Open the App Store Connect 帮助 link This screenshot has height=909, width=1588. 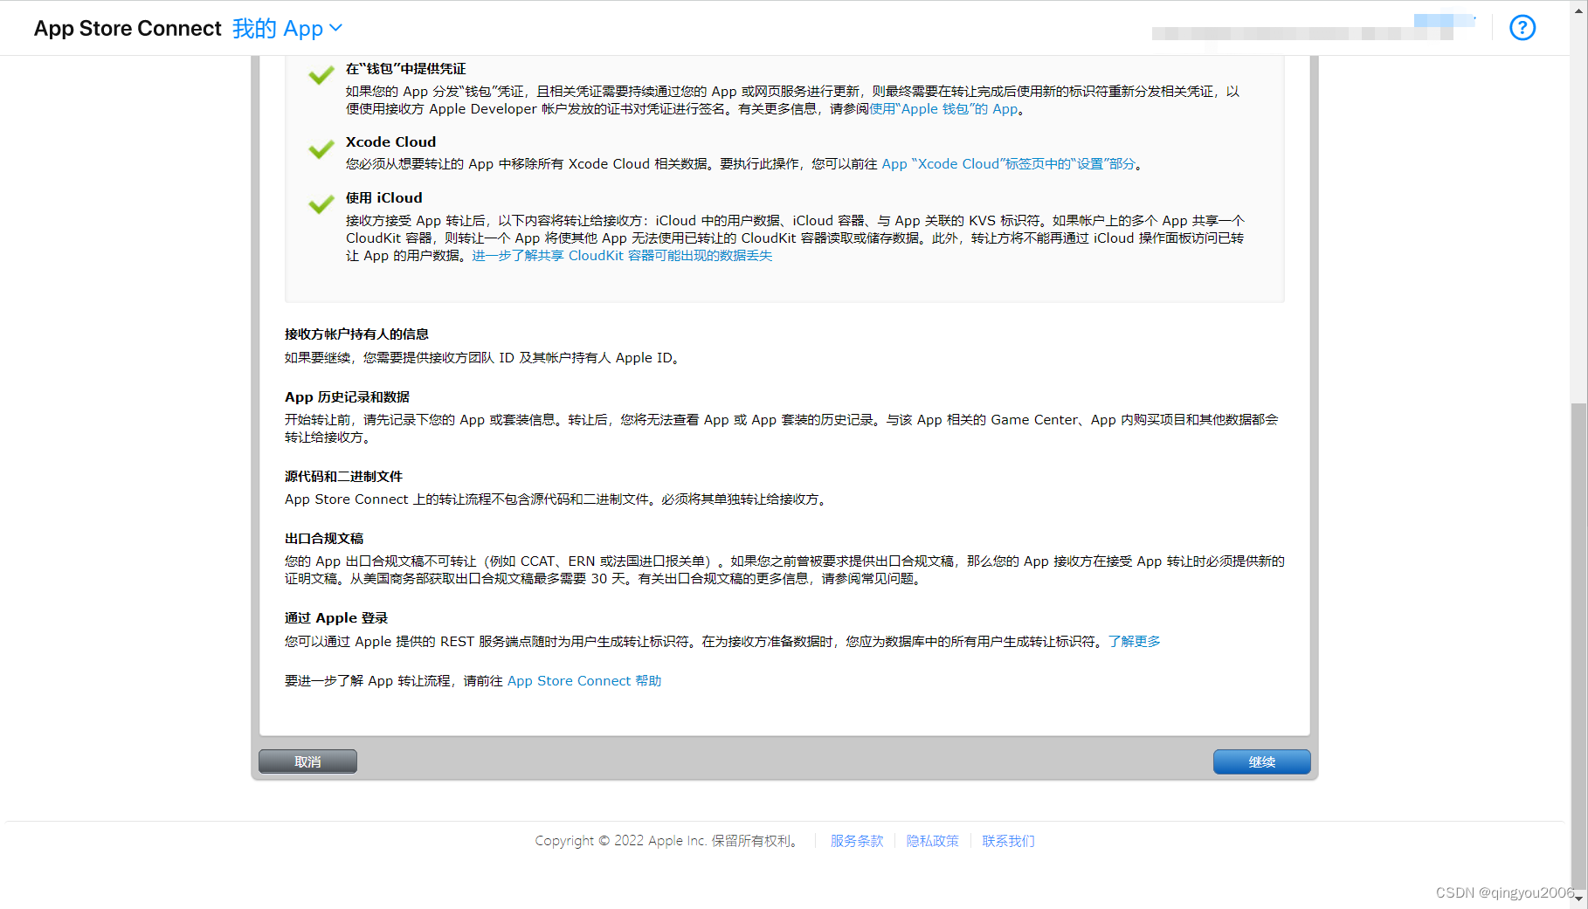click(584, 681)
